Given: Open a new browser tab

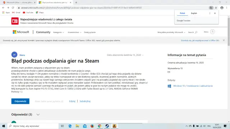Looking at the screenshot, I should (x=76, y=3).
